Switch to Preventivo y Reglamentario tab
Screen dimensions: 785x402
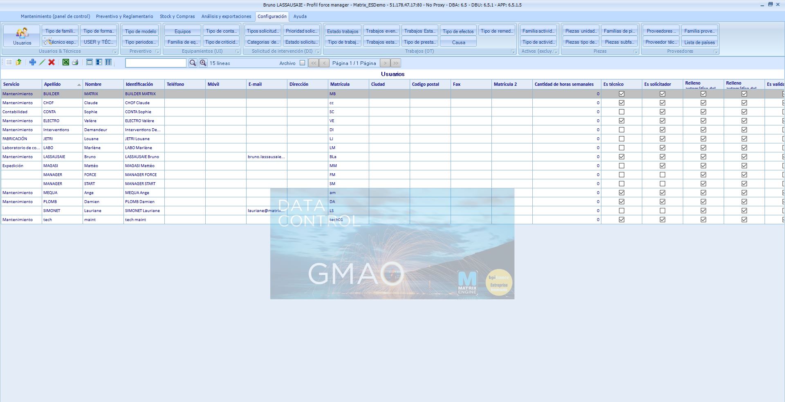point(124,16)
